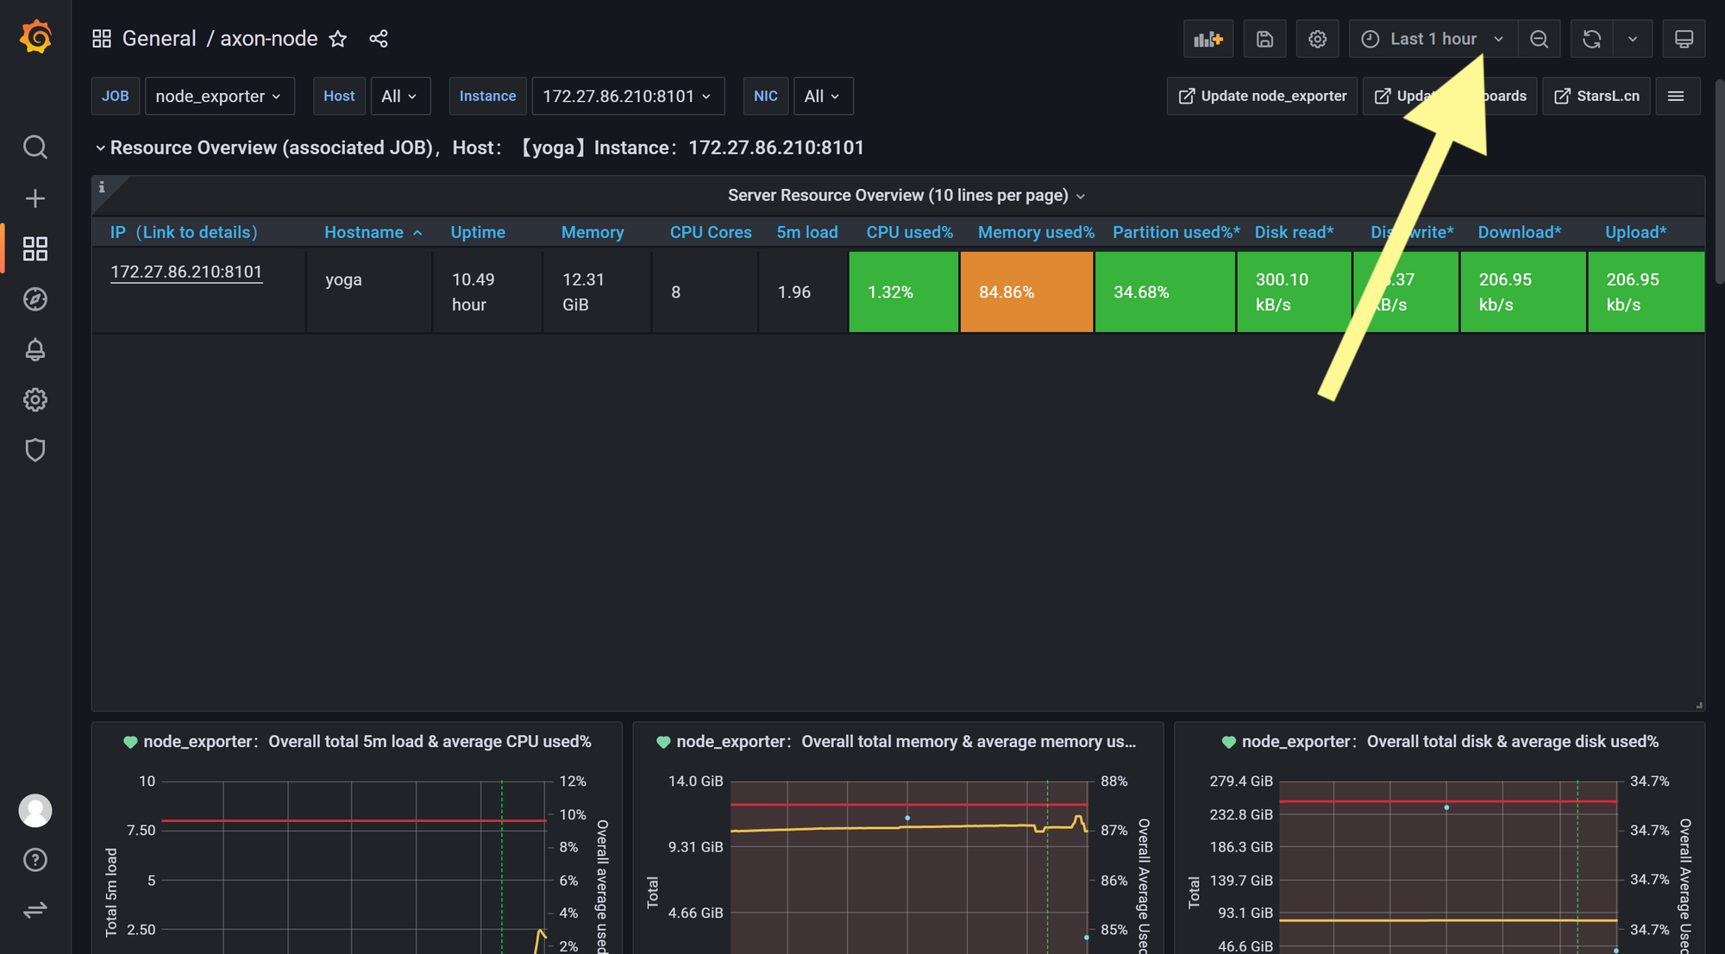Open the 172.27.86.210:8101 details link
Viewport: 1725px width, 954px height.
186,272
